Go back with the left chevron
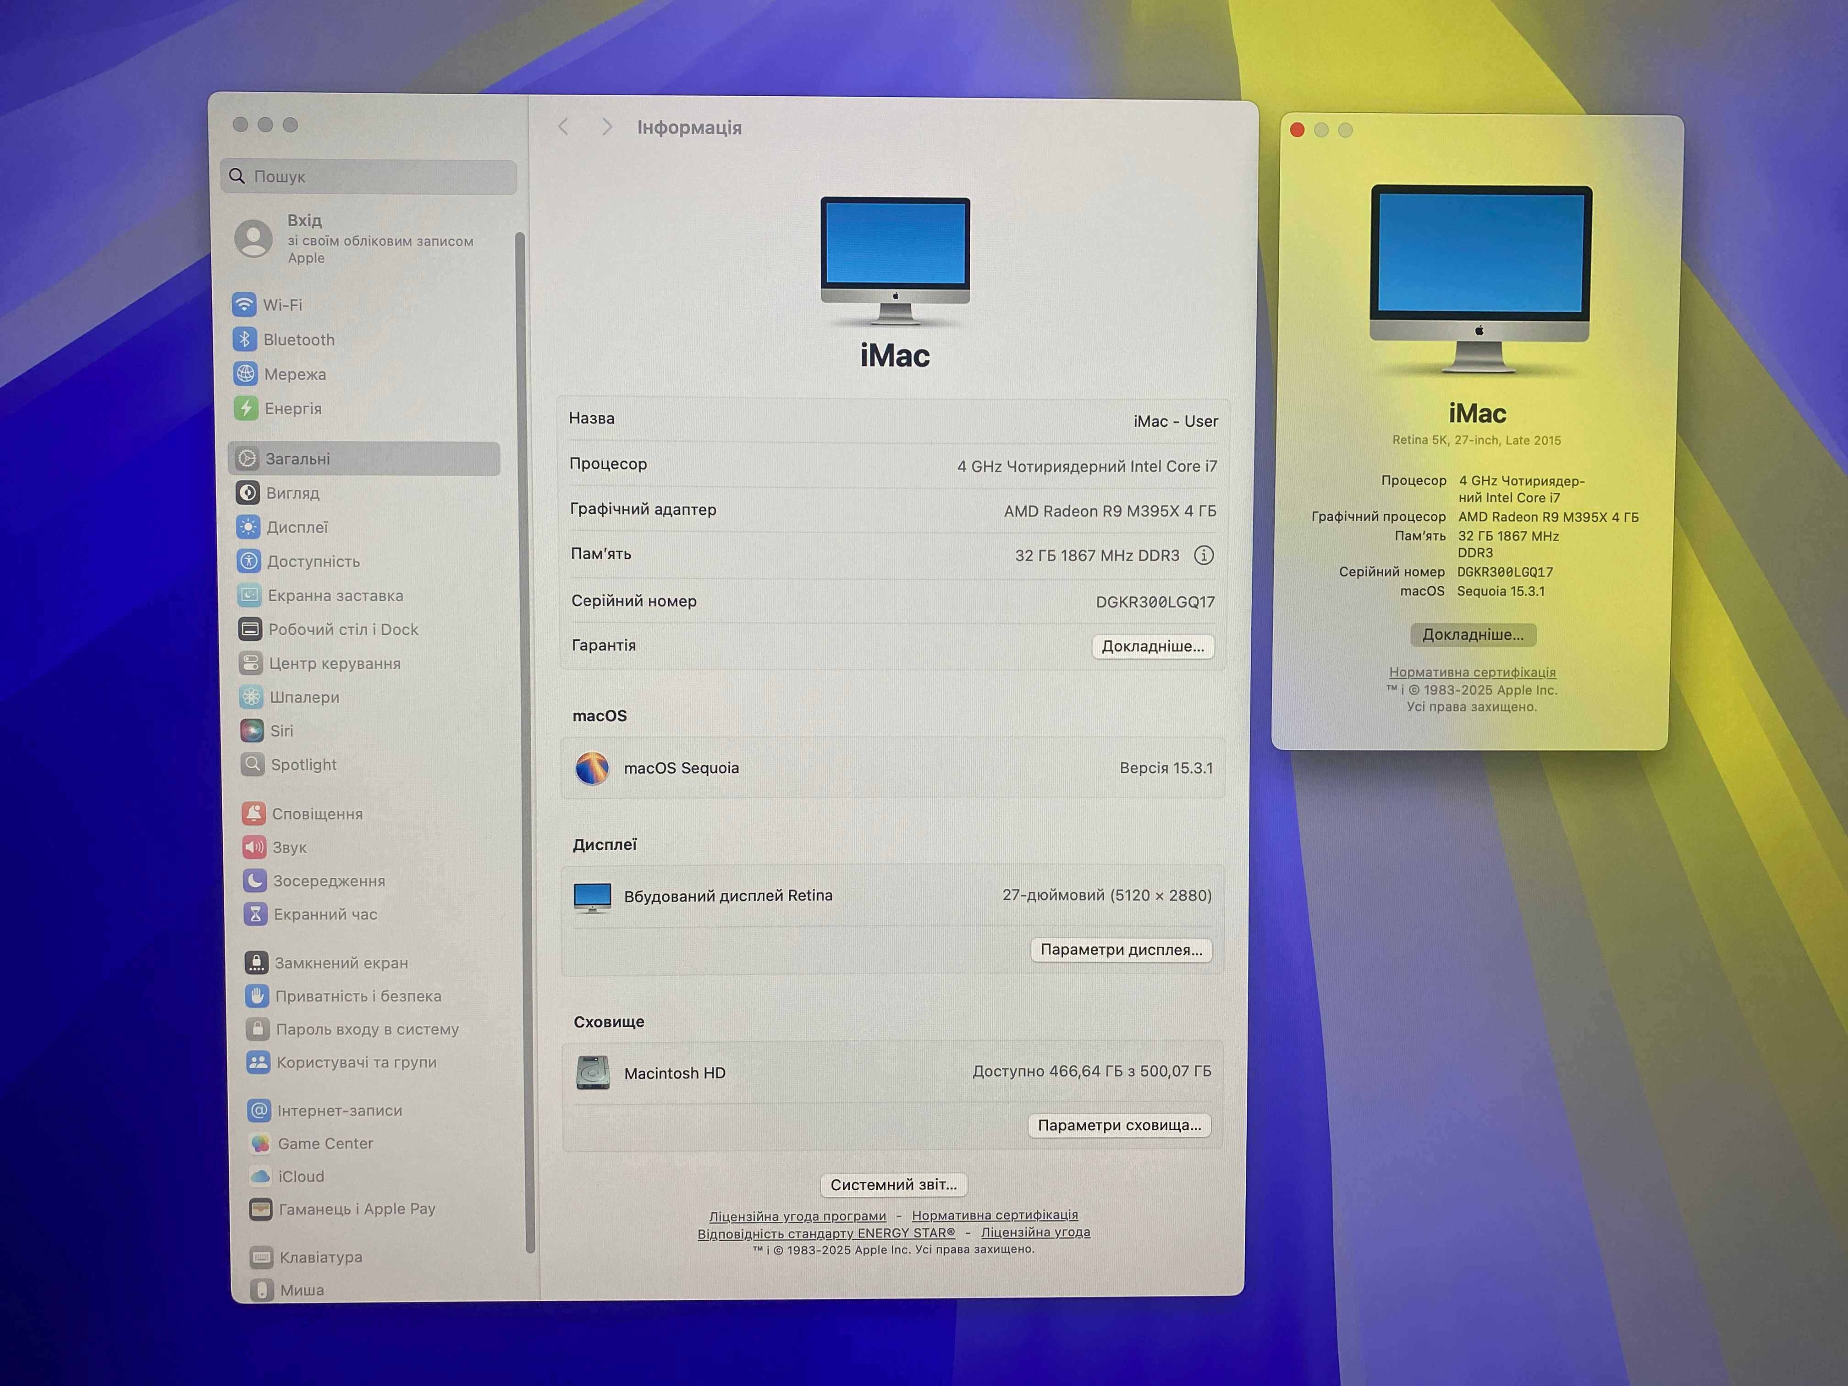The width and height of the screenshot is (1848, 1386). pos(563,126)
